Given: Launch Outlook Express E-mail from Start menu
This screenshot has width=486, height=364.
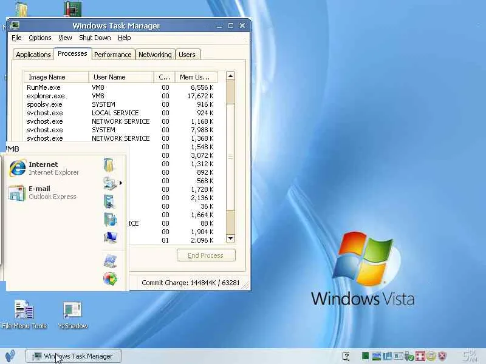Looking at the screenshot, I should point(42,192).
